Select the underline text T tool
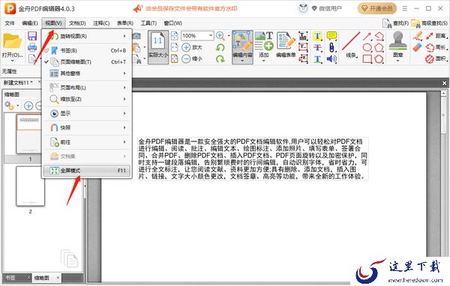The height and width of the screenshot is (286, 450). click(317, 59)
